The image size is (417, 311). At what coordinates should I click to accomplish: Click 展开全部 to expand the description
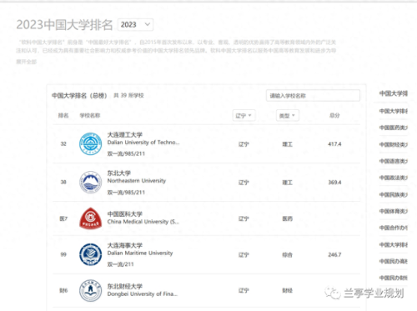click(x=26, y=62)
